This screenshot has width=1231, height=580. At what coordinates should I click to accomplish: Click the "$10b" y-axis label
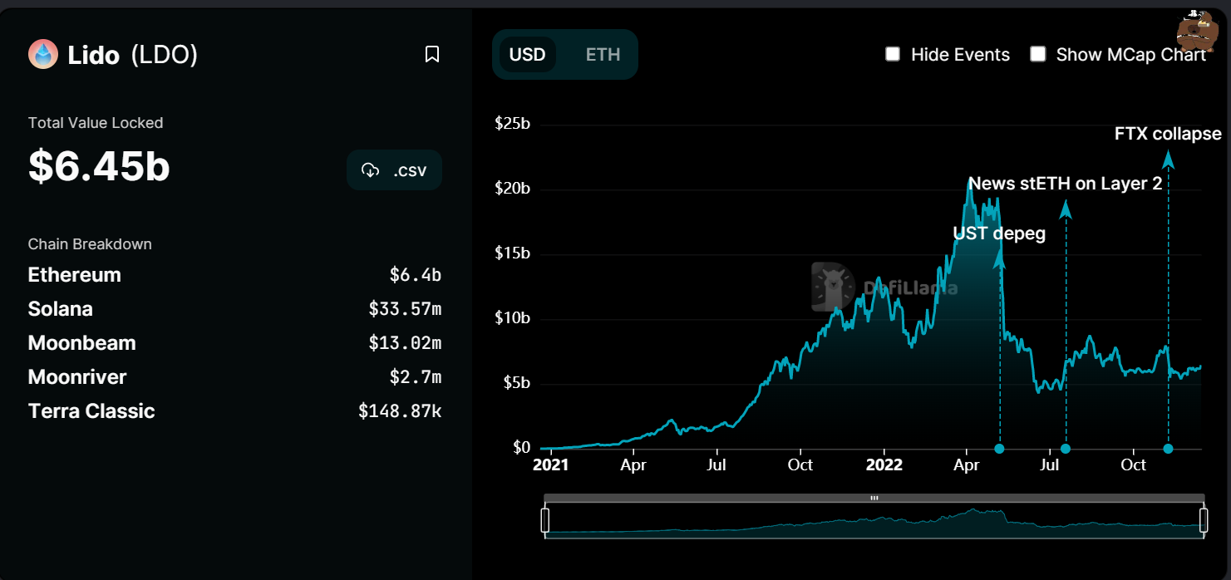point(512,318)
